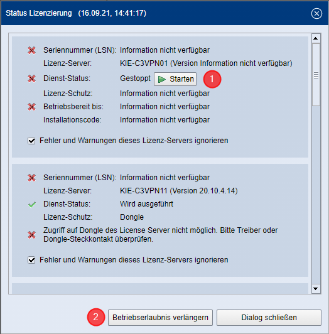329x334 pixels.
Task: Click red circled number 1 marker
Action: (212, 79)
